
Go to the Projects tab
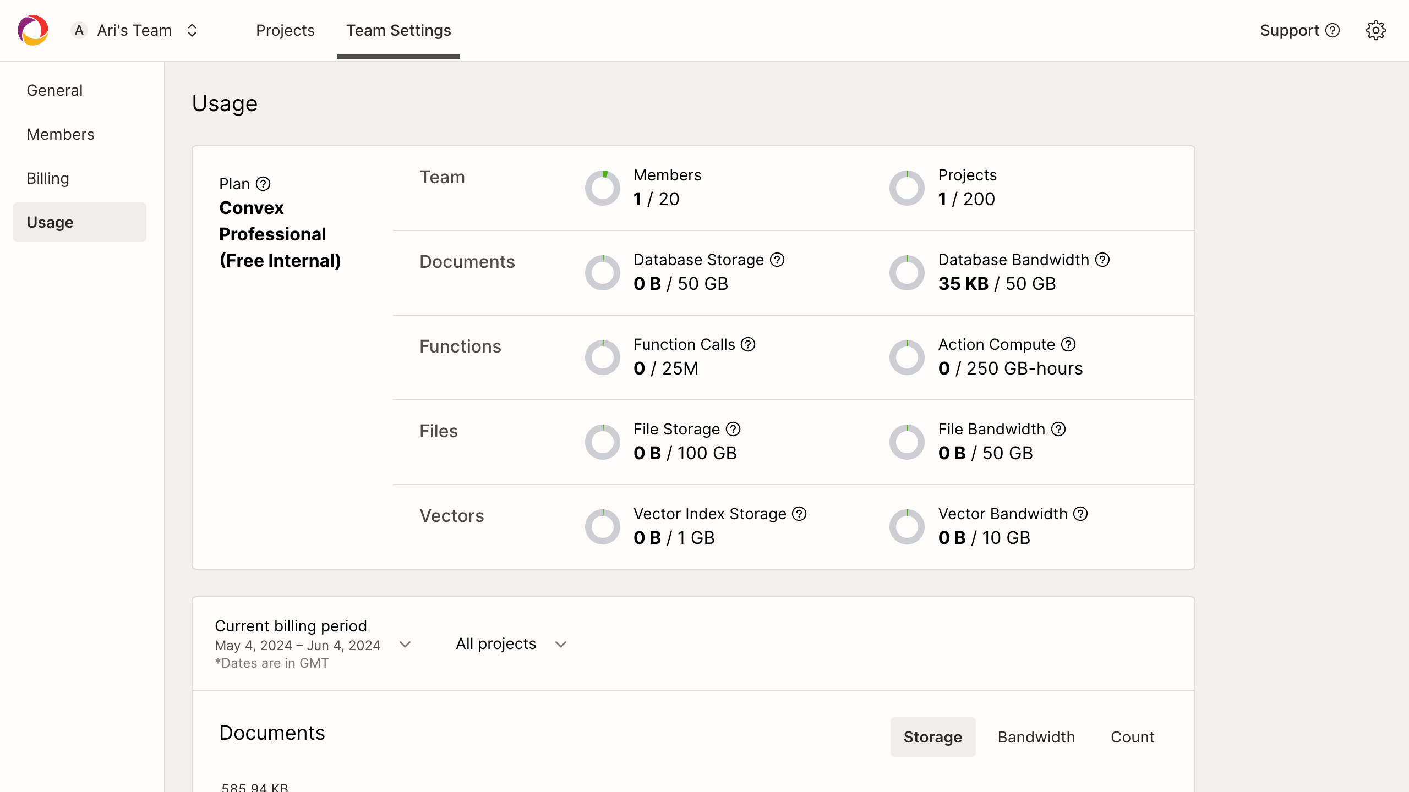(285, 30)
